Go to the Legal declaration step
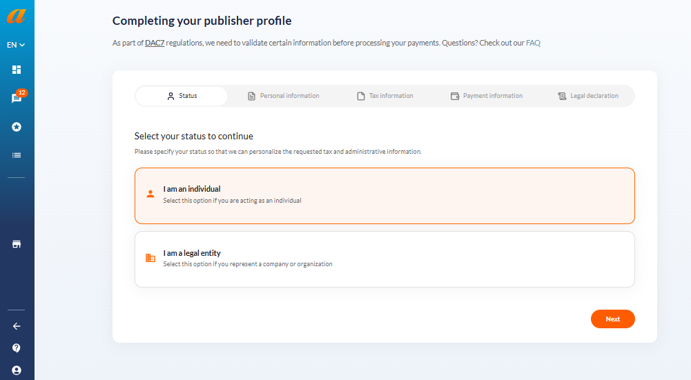 coord(588,96)
